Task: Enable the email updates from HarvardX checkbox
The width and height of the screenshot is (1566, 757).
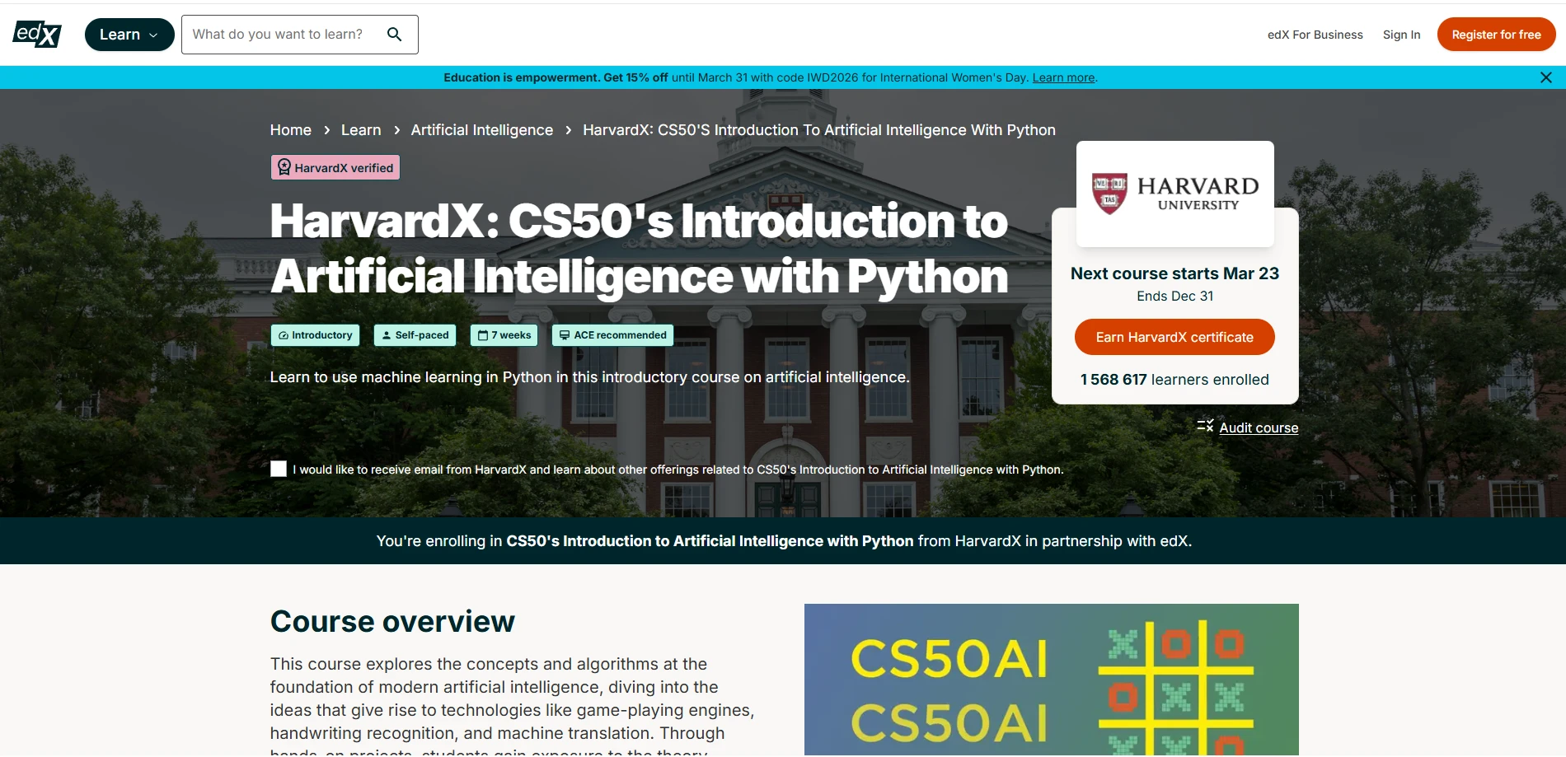Action: coord(278,469)
